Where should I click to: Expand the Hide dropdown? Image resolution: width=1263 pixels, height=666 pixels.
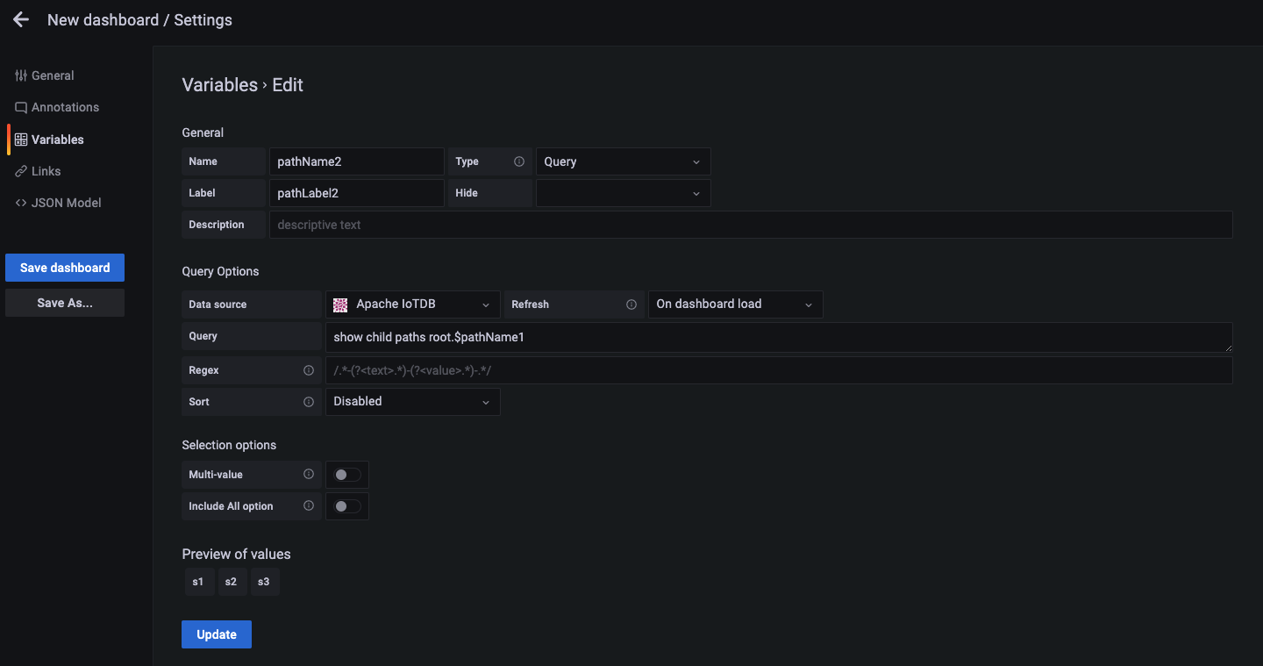pos(623,193)
